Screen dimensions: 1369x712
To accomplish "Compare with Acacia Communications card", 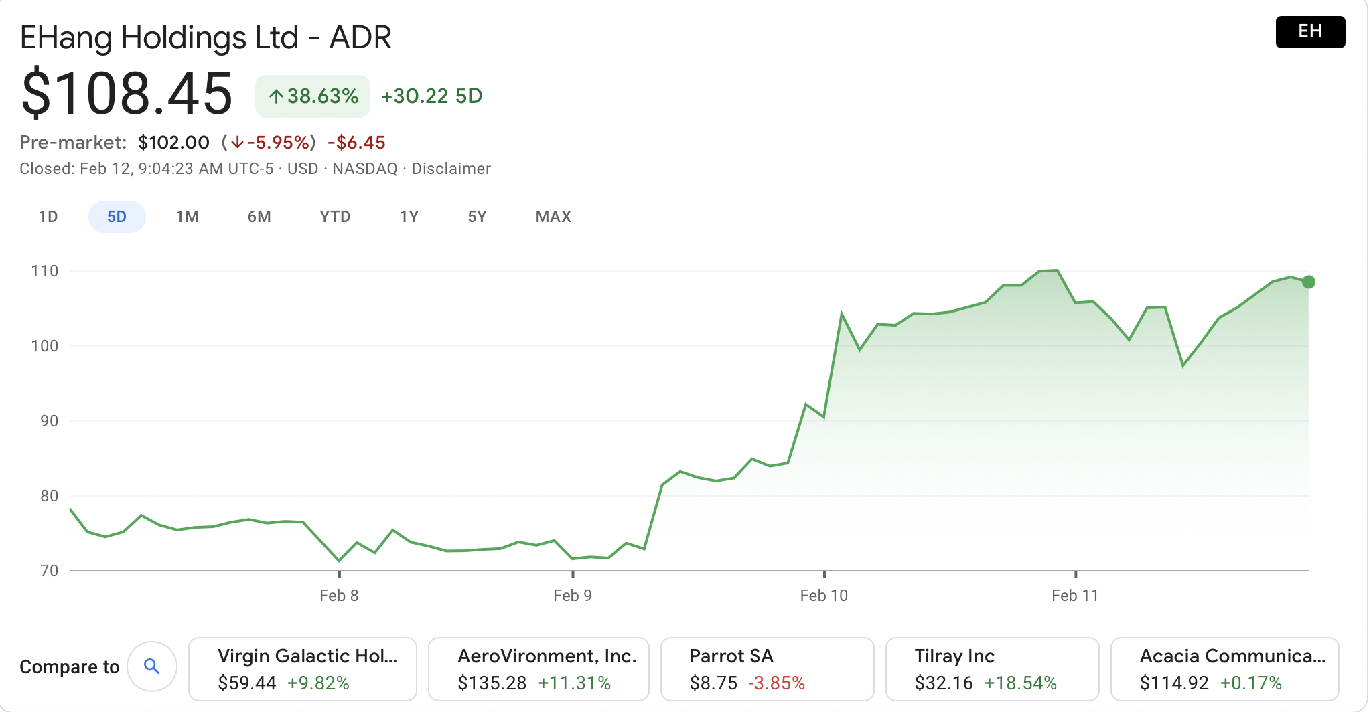I will (1225, 669).
